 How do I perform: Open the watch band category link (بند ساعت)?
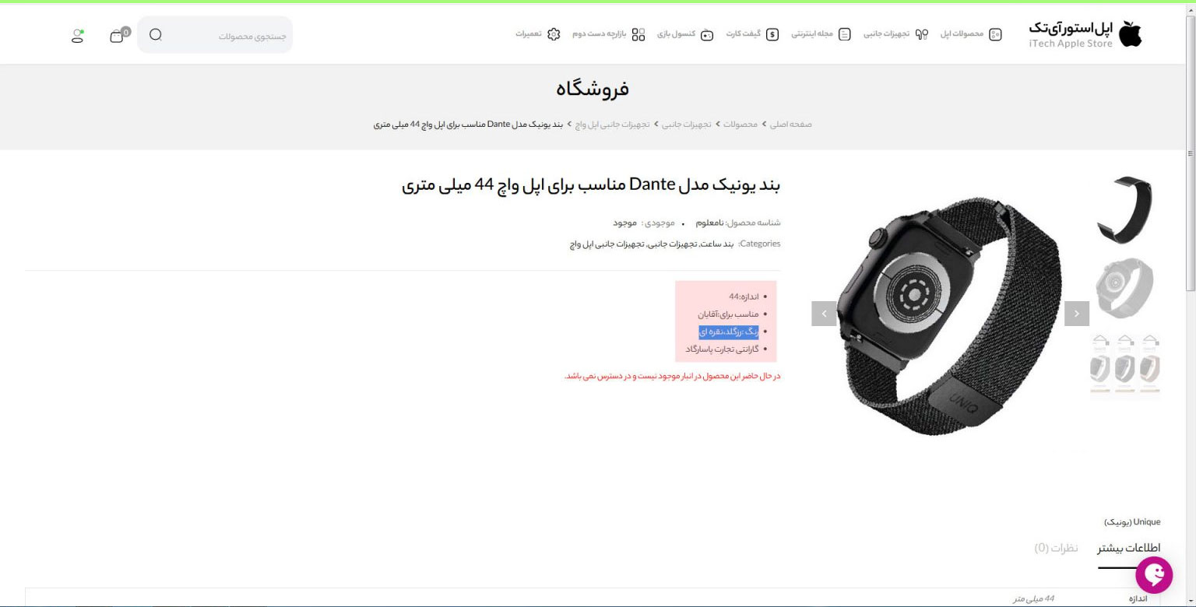tap(719, 244)
